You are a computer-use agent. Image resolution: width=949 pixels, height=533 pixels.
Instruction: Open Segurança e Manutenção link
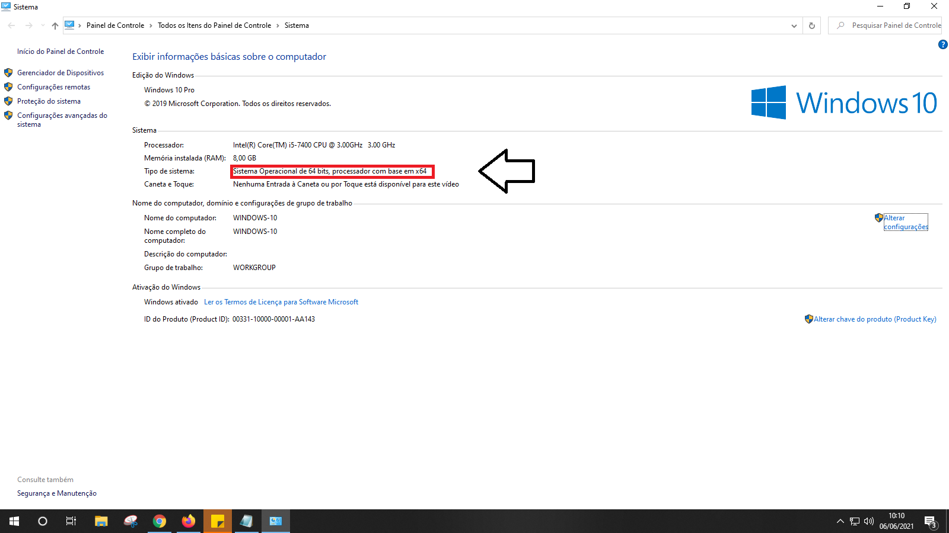tap(57, 493)
